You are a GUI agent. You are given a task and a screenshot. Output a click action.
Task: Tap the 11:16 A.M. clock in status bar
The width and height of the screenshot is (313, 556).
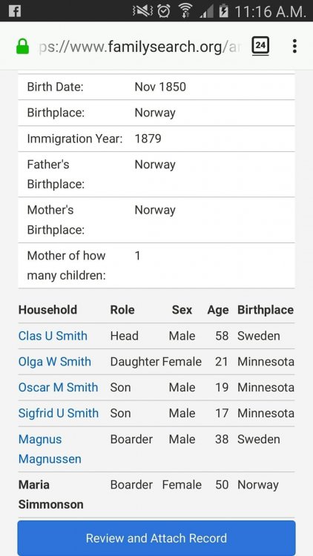tap(270, 11)
